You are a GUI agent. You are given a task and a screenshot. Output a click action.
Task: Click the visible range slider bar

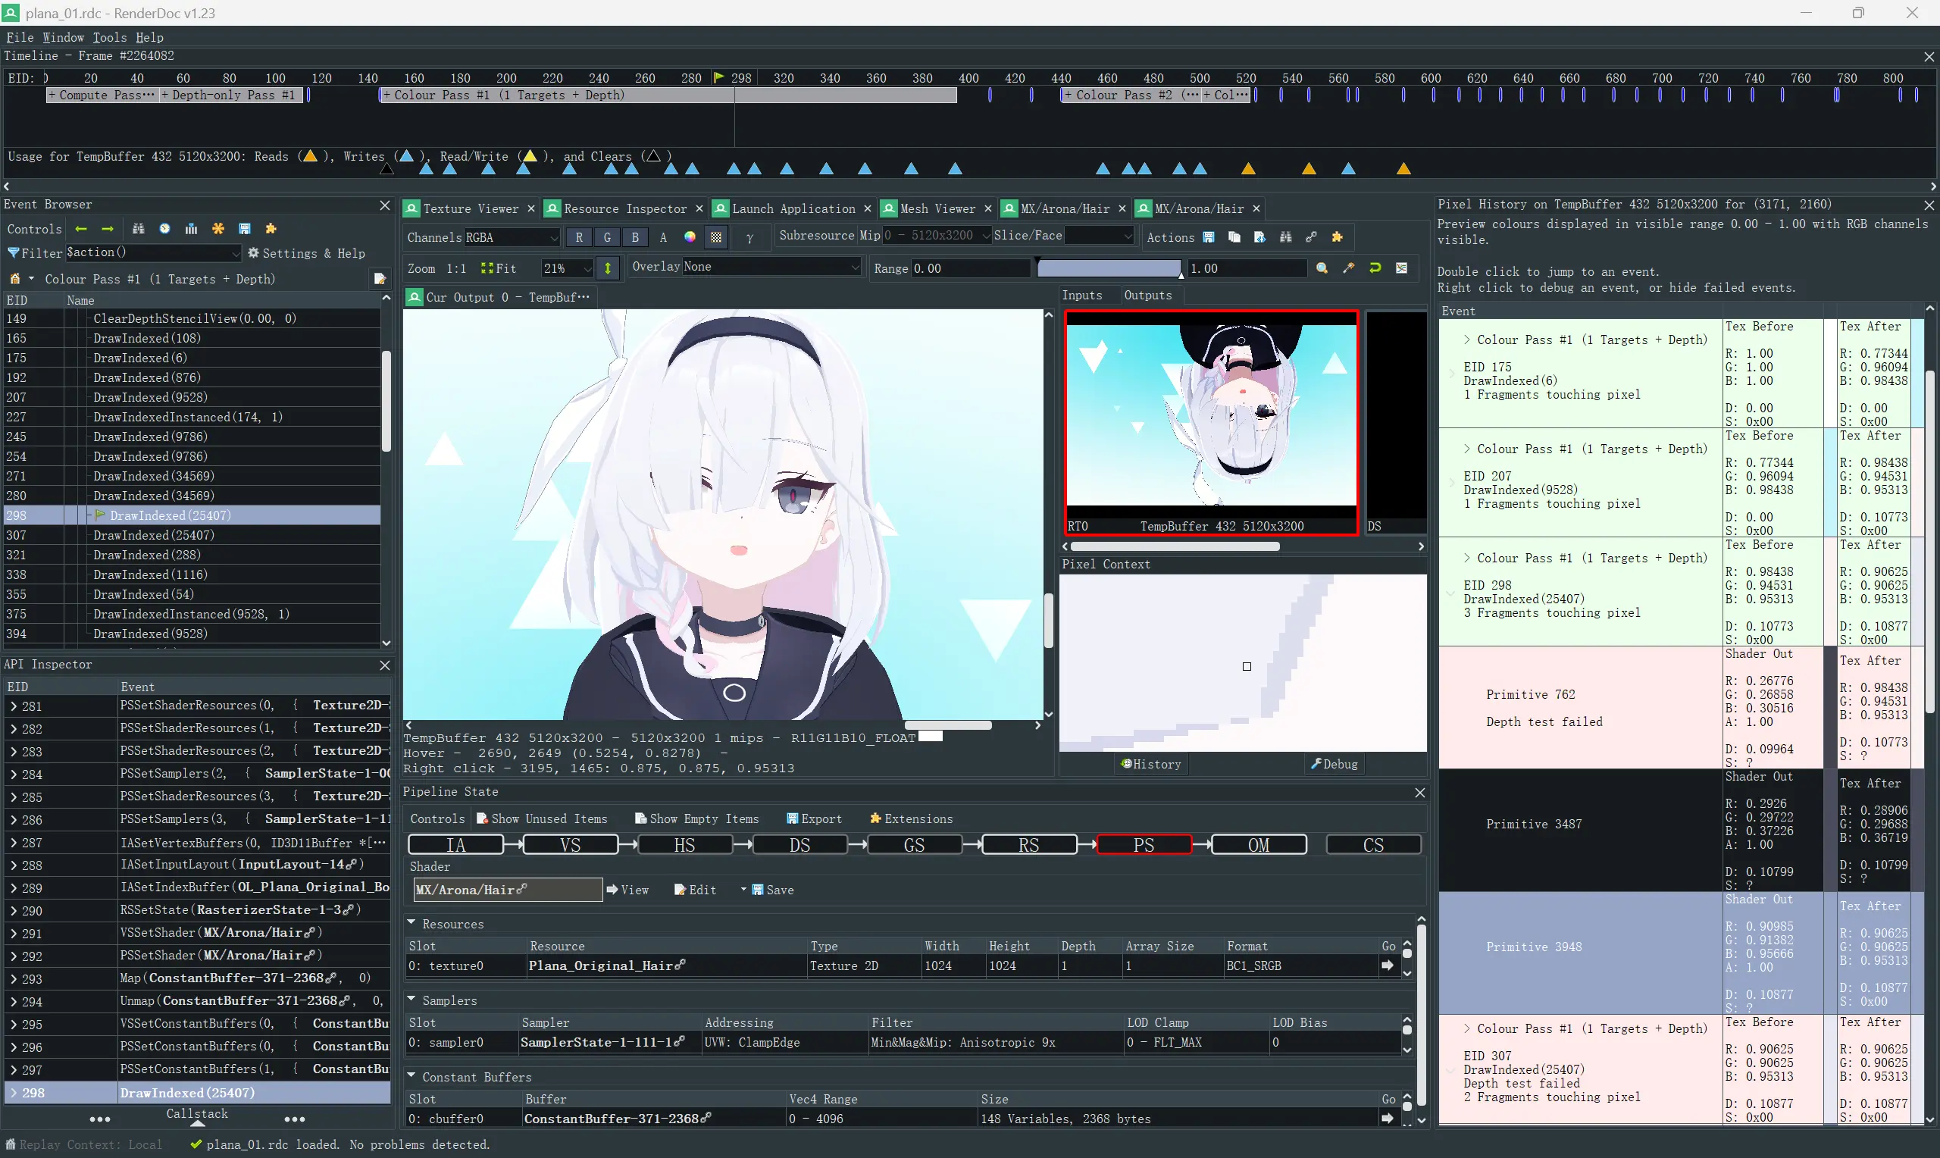tap(1109, 268)
